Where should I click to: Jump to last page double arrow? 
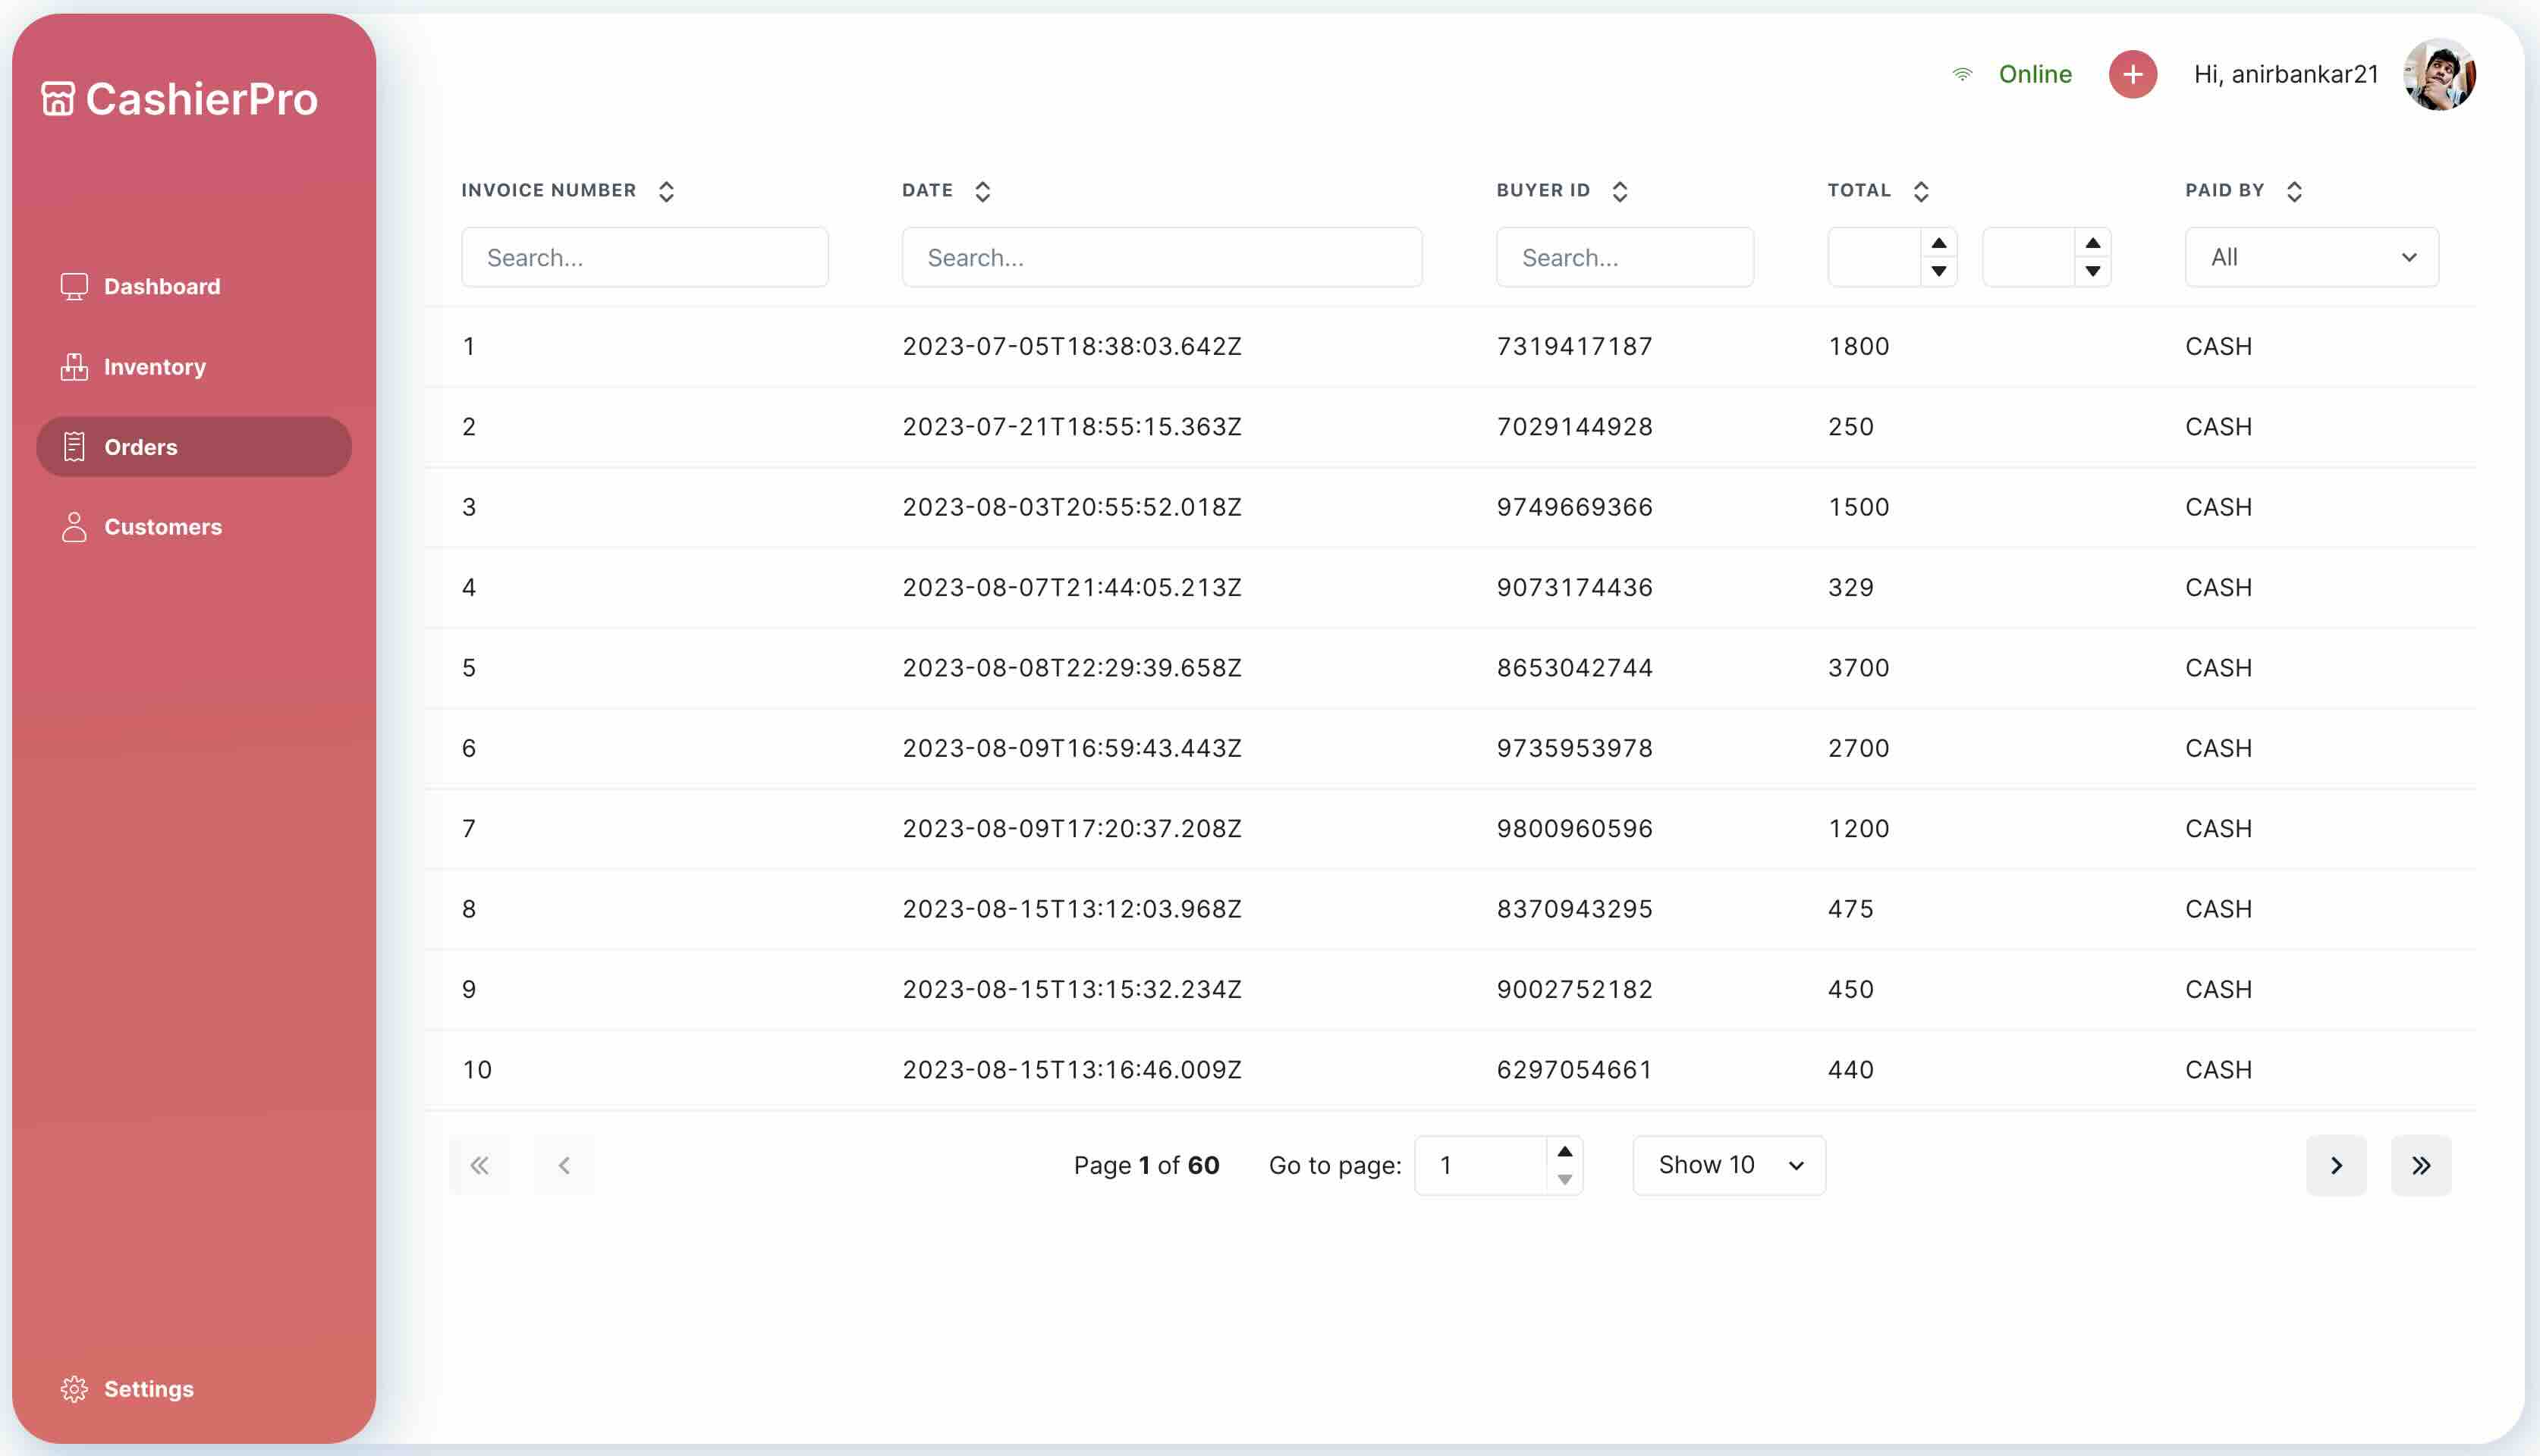2420,1165
